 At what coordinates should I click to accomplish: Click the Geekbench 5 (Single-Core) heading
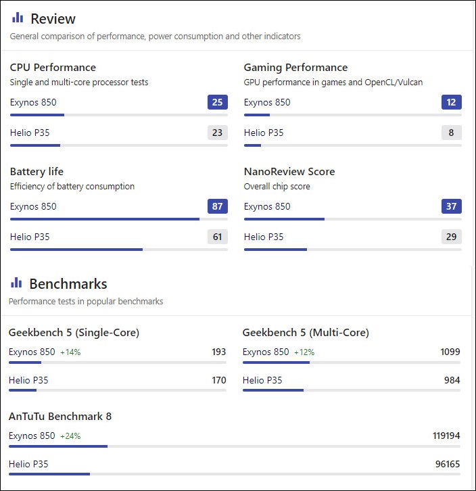coord(74,333)
